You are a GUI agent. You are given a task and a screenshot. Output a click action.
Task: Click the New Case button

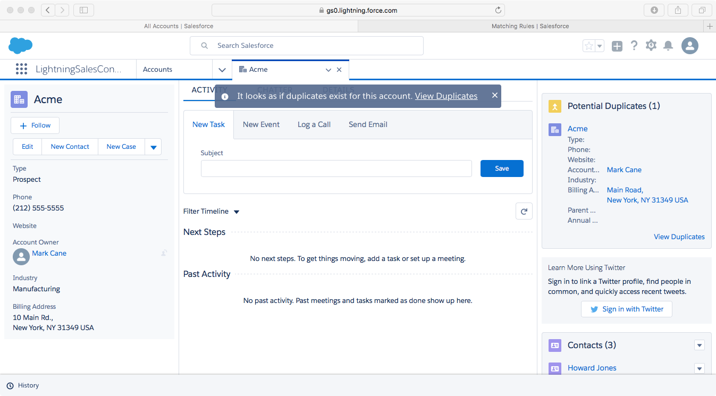tap(121, 147)
